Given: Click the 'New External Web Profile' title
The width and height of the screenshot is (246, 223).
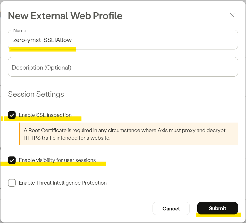Looking at the screenshot, I should [65, 16].
